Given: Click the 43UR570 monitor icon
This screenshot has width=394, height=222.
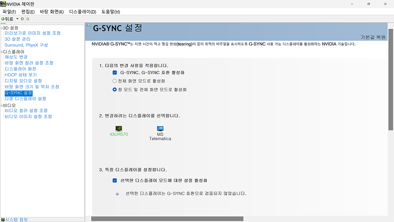Looking at the screenshot, I should [119, 129].
